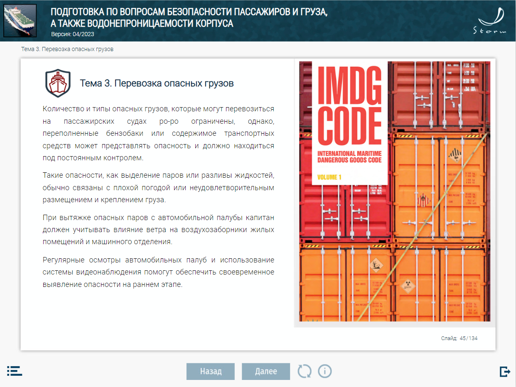This screenshot has width=516, height=387.
Task: Click paragraph starting 'Регулярные осмотры автомобильных палуб'
Action: (158, 272)
